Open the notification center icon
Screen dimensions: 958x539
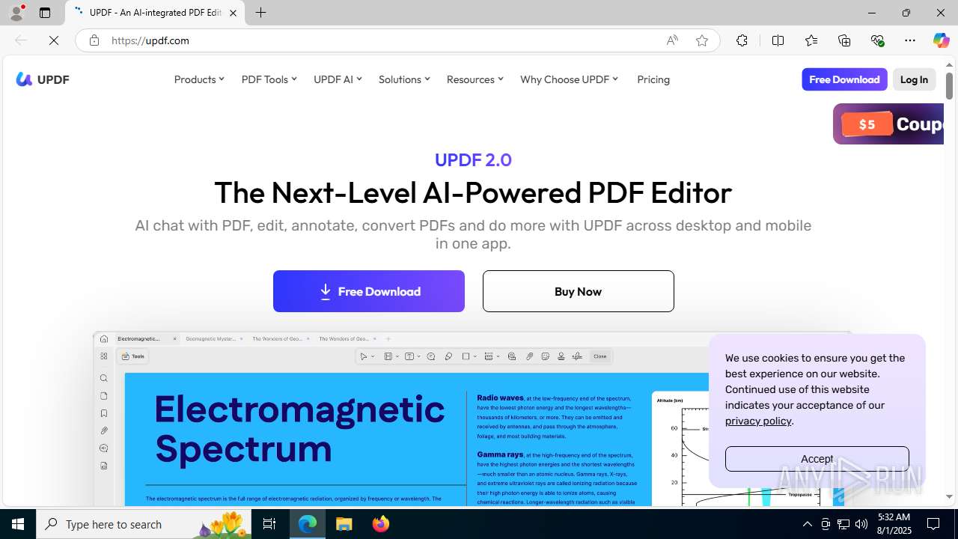click(x=933, y=524)
